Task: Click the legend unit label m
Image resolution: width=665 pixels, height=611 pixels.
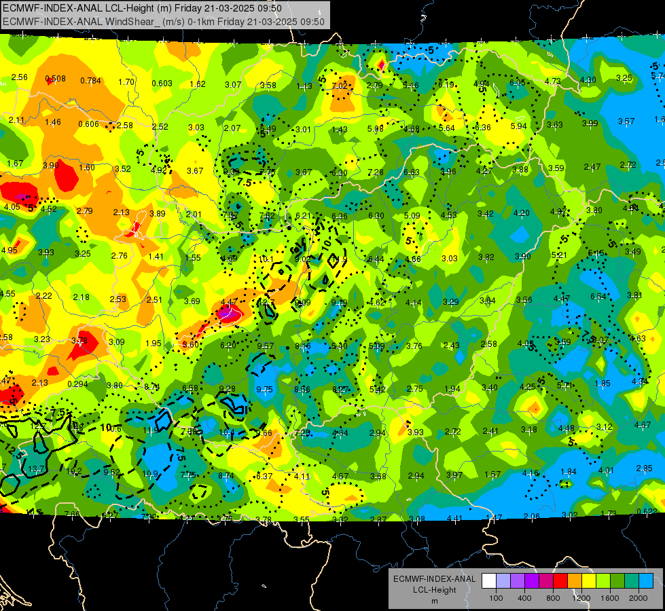Action: (434, 601)
